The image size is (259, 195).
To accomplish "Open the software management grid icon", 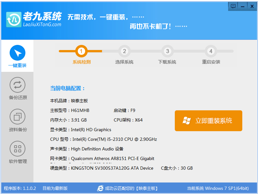I will [x=17, y=148].
